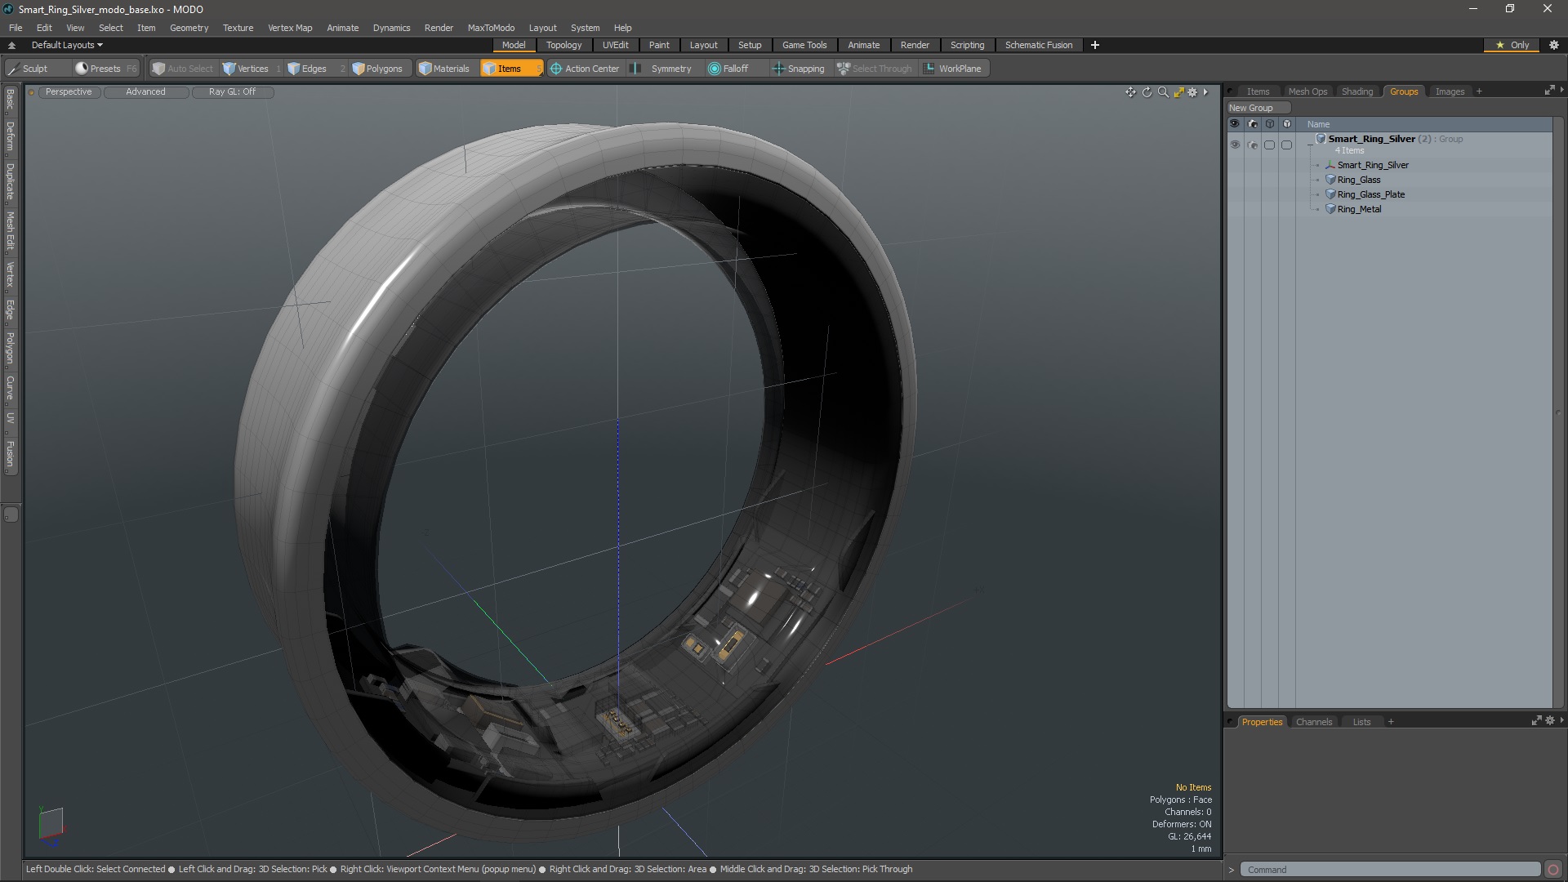Switch to the Shading tab
Viewport: 1568px width, 882px height.
click(x=1356, y=91)
